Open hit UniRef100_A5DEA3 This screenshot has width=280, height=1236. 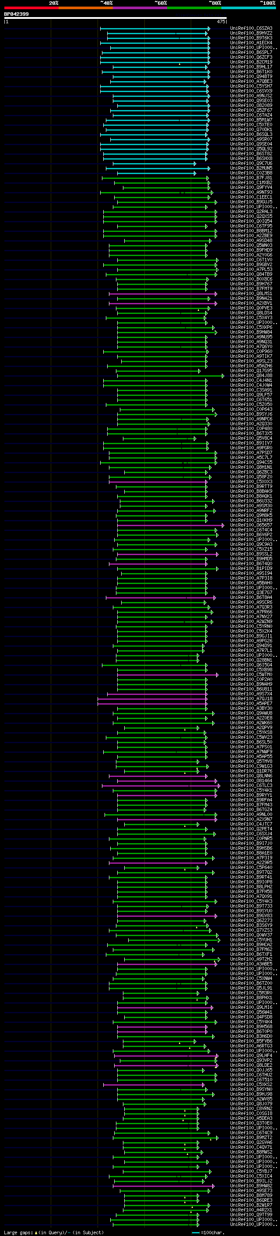click(x=251, y=1118)
